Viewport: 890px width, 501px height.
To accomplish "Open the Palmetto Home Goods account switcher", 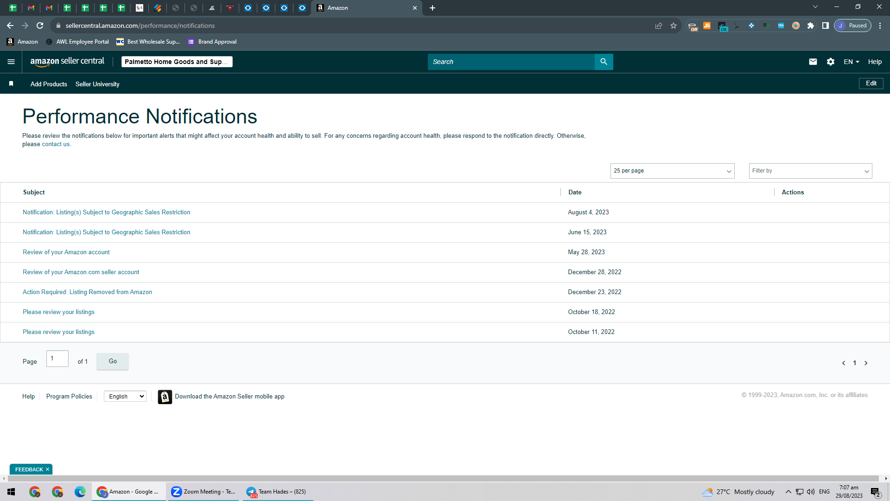I will click(x=177, y=62).
